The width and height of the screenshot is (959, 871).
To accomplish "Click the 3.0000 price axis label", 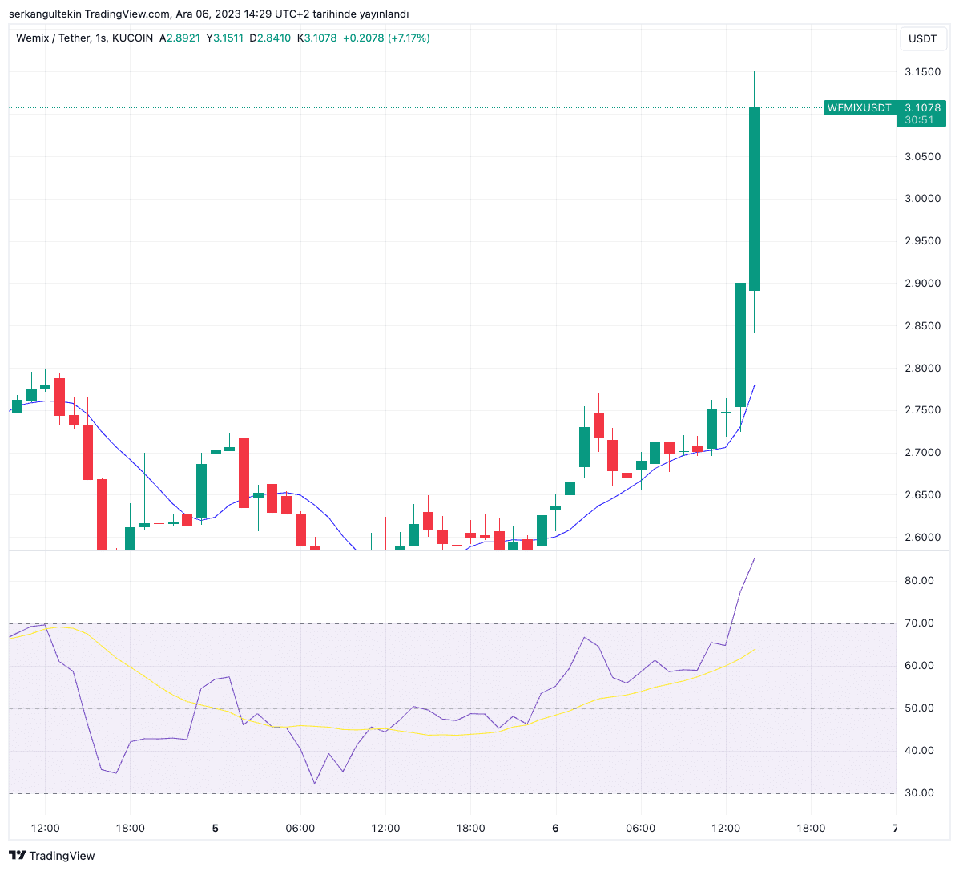I will [x=922, y=199].
